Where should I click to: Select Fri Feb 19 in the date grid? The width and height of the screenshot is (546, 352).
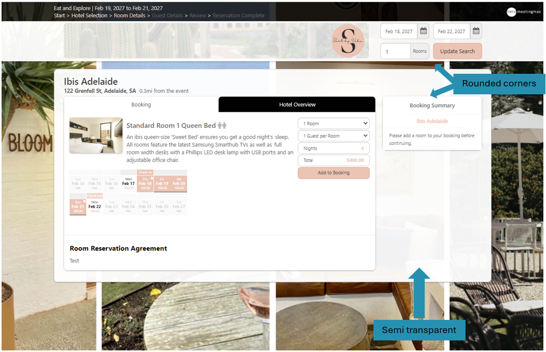162,183
